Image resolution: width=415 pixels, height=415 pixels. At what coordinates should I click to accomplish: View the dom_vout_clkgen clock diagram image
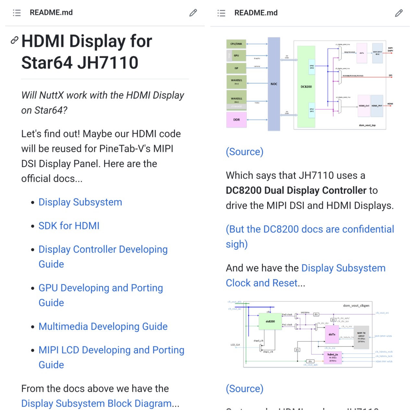[x=309, y=334]
